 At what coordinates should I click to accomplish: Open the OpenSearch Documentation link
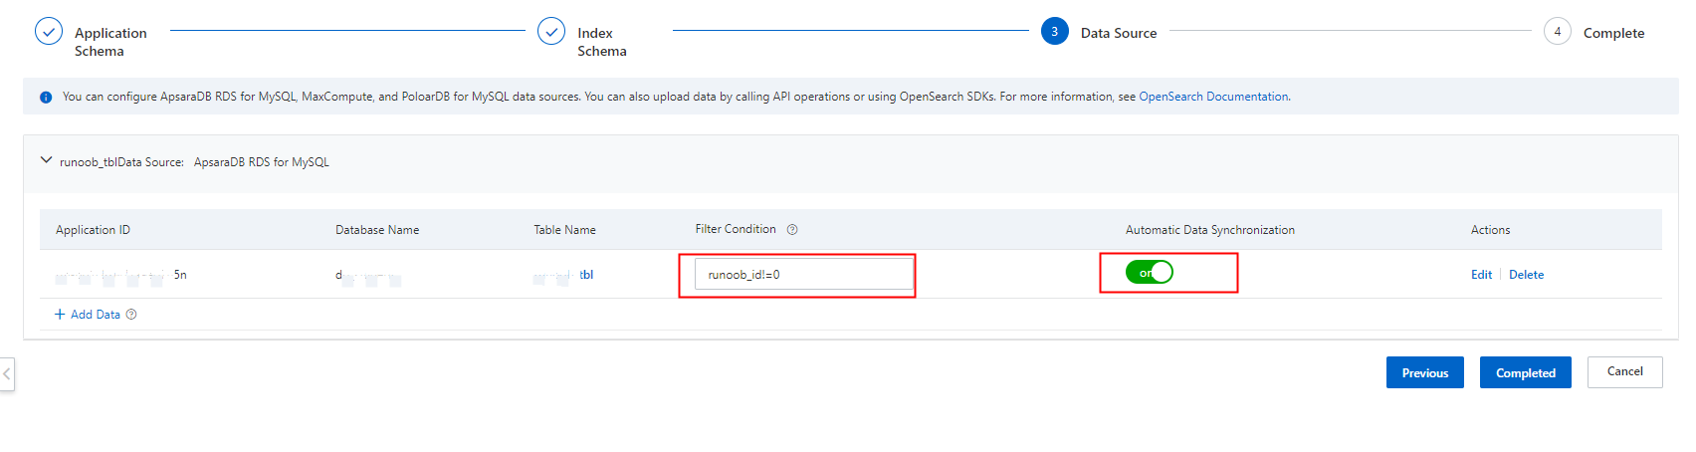point(1213,97)
